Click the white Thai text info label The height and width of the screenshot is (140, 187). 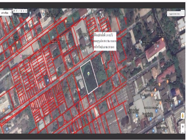[x=104, y=41]
